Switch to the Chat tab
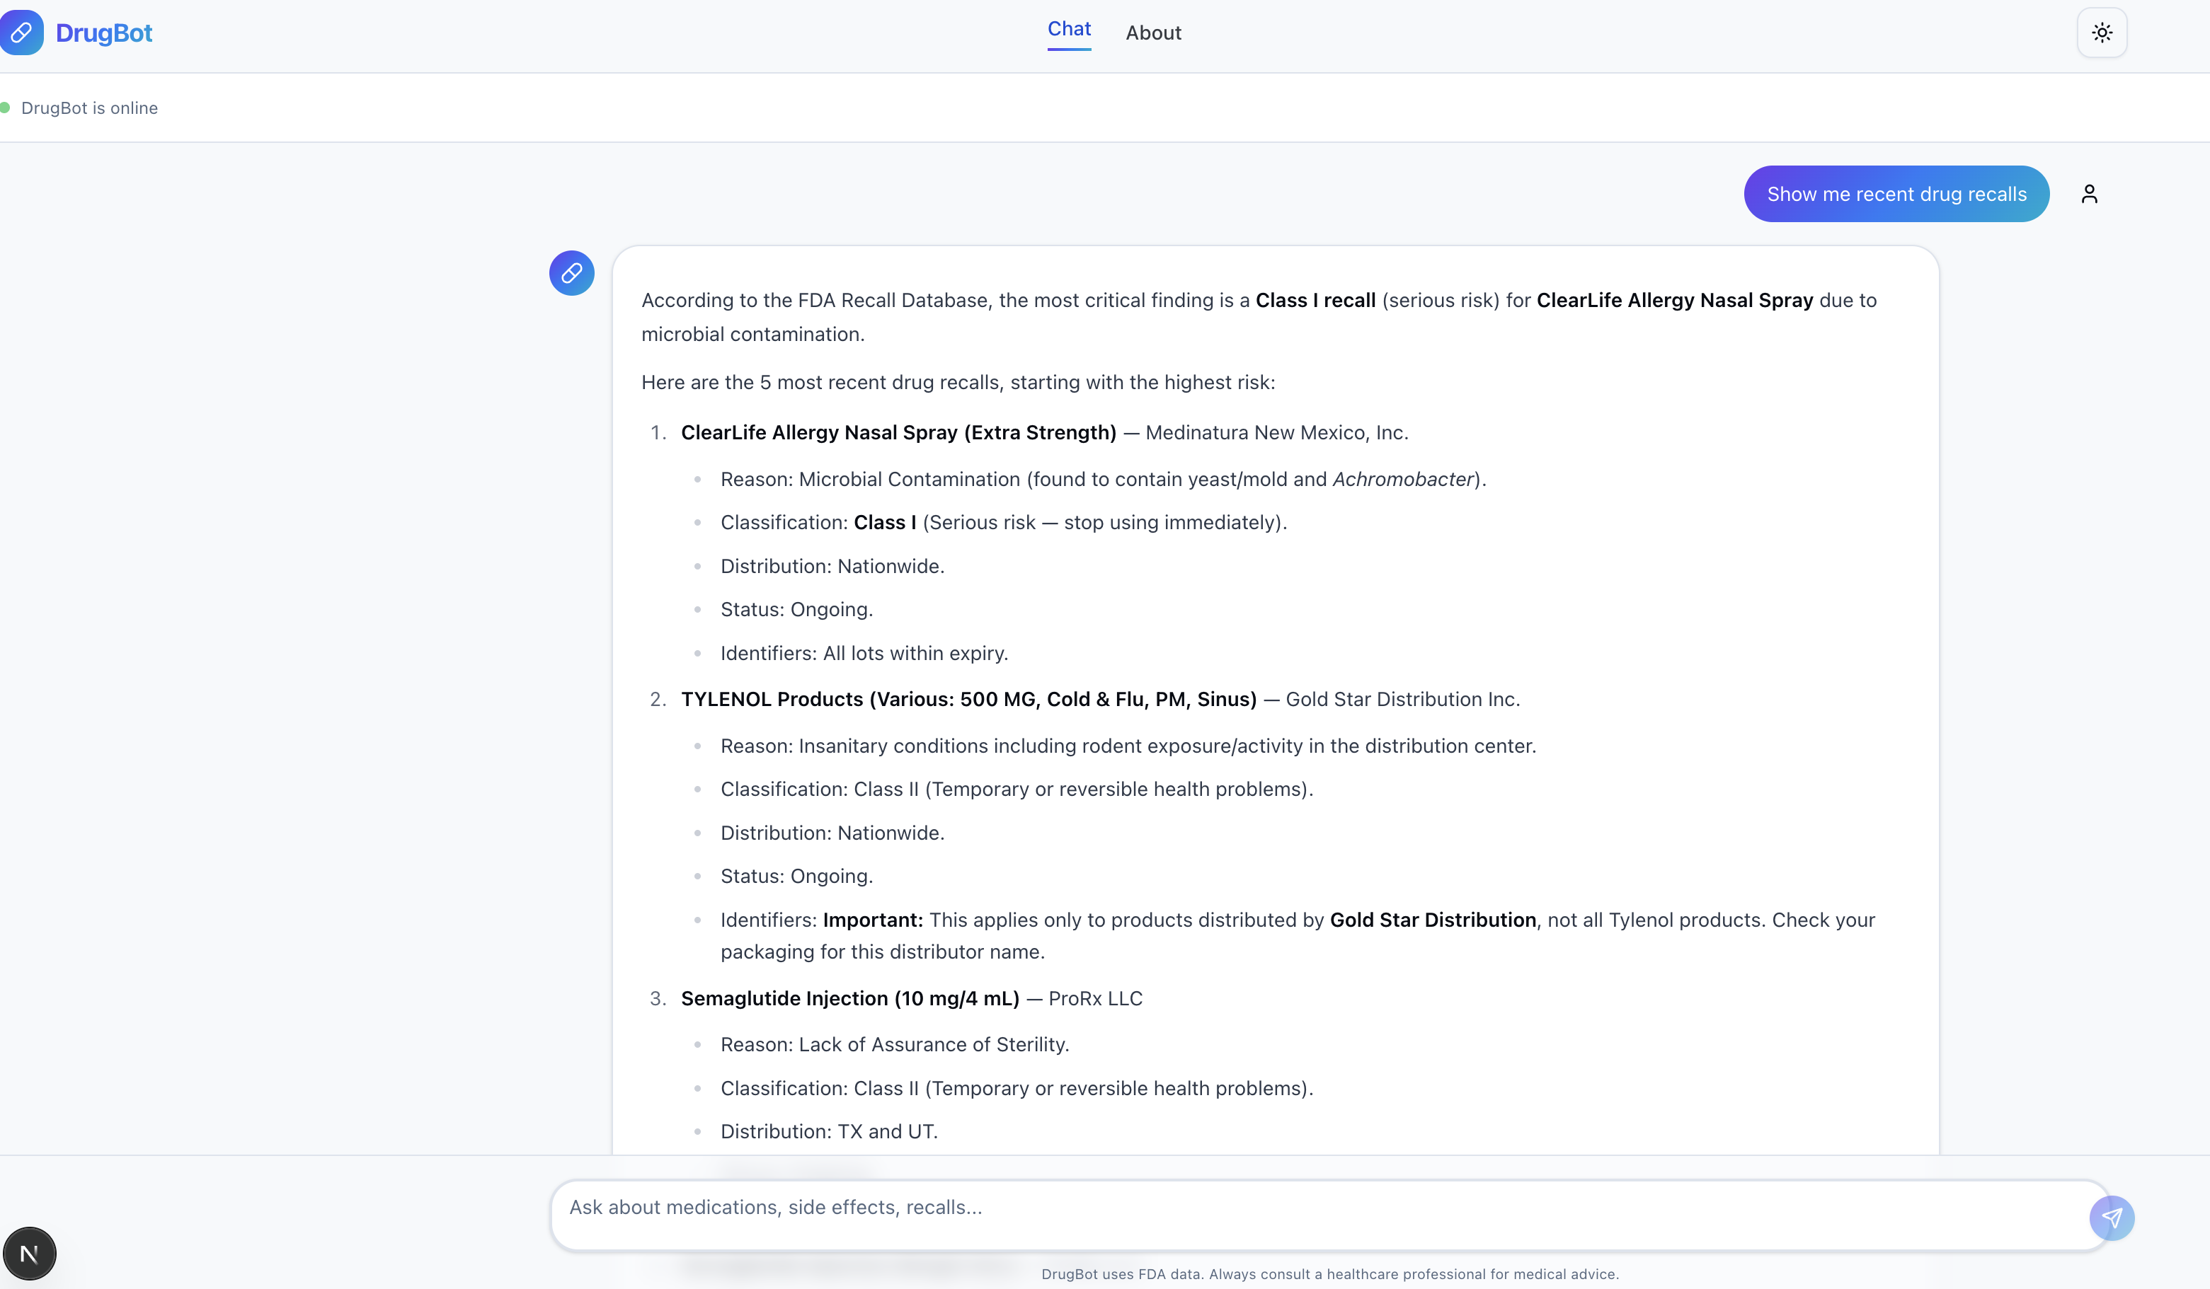 pyautogui.click(x=1068, y=29)
